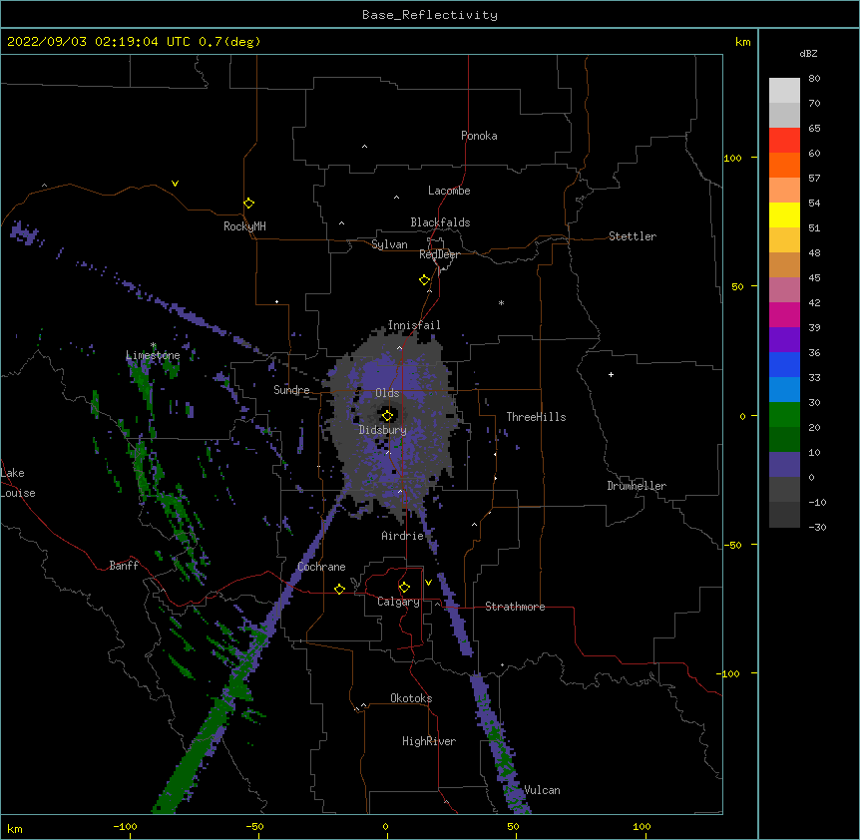This screenshot has width=860, height=840.
Task: Select the Didsbury city label
Action: coord(383,430)
